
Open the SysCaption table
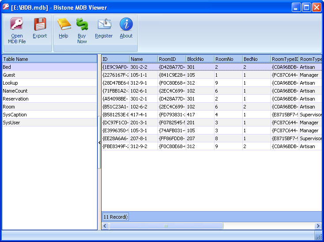49,115
